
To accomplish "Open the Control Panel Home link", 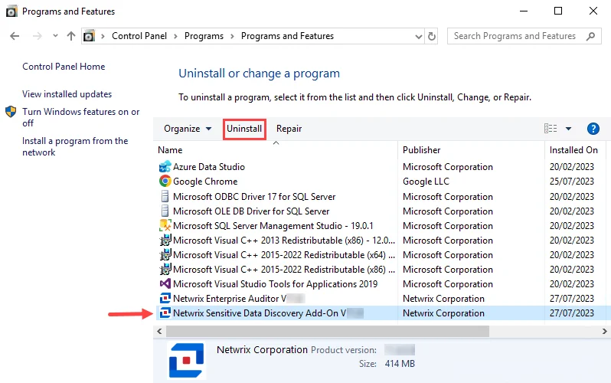I will point(64,67).
